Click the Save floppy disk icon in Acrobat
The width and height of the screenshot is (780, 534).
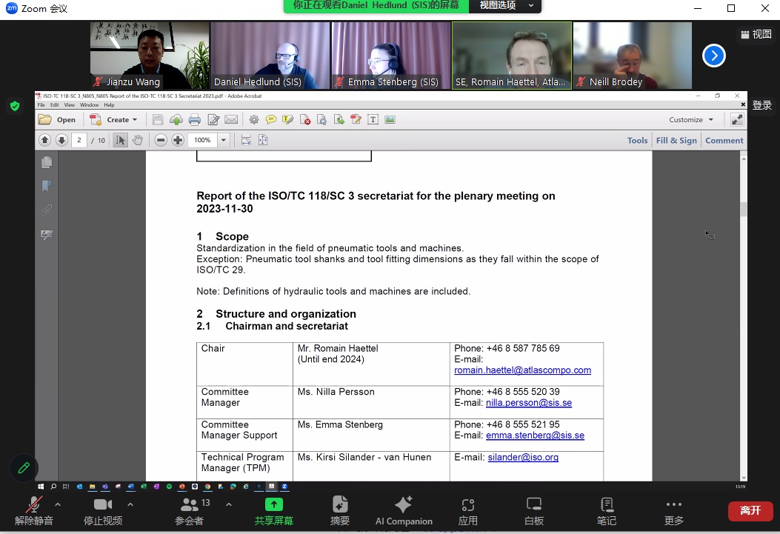coord(158,120)
